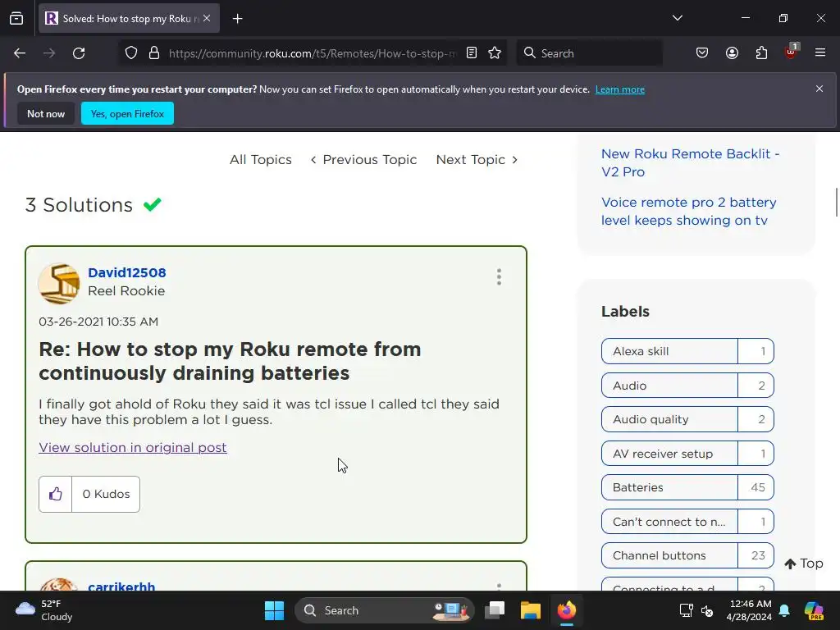
Task: Open File Explorer from the taskbar
Action: pos(531,610)
